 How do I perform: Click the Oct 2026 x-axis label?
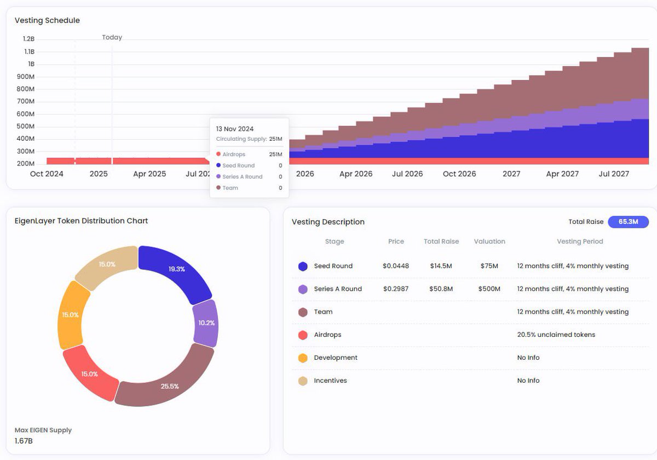(x=459, y=174)
